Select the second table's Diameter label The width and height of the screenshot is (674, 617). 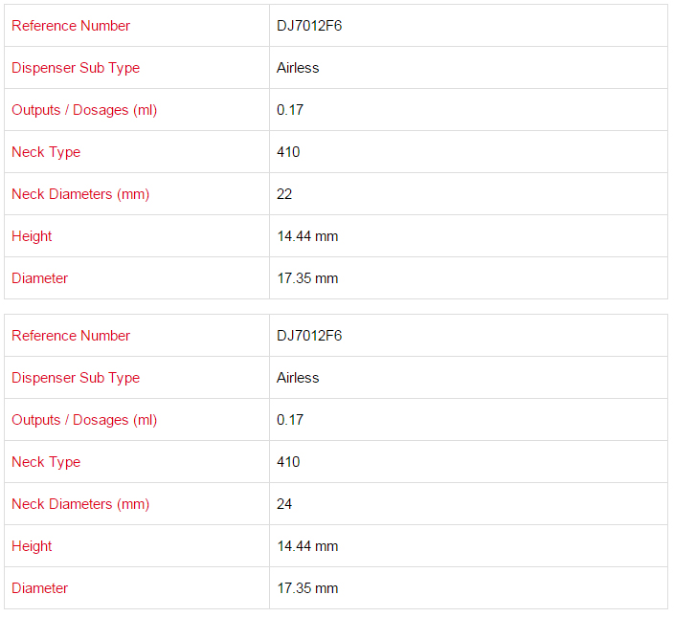[39, 588]
